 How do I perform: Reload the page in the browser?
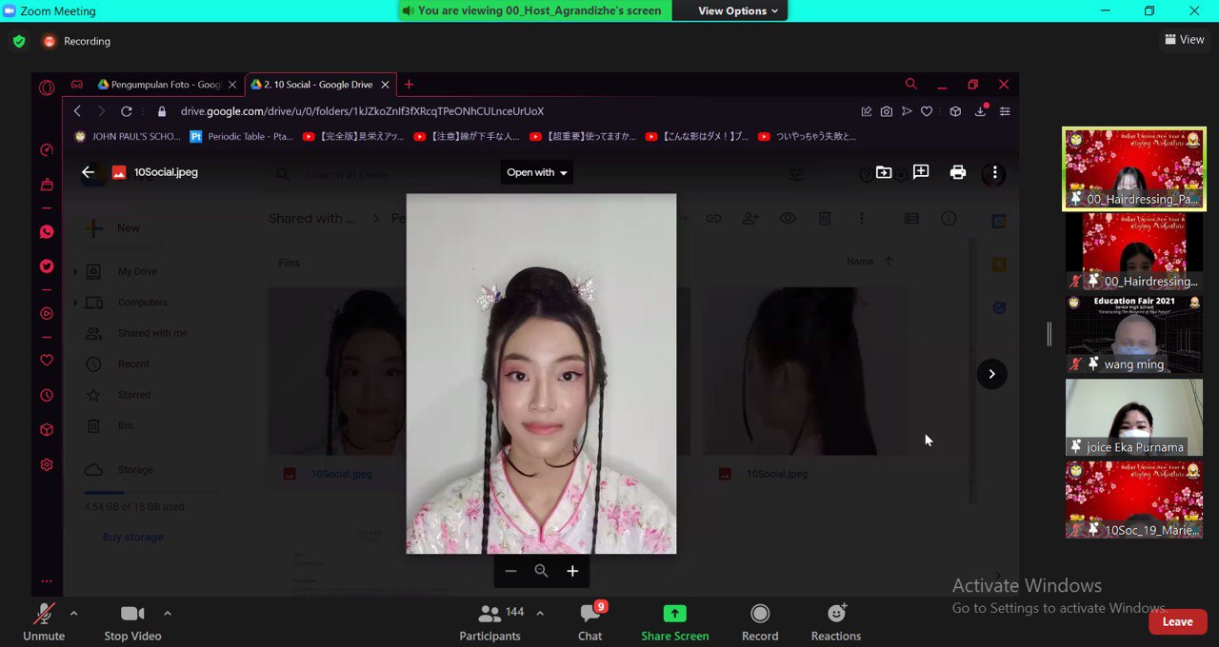tap(127, 111)
